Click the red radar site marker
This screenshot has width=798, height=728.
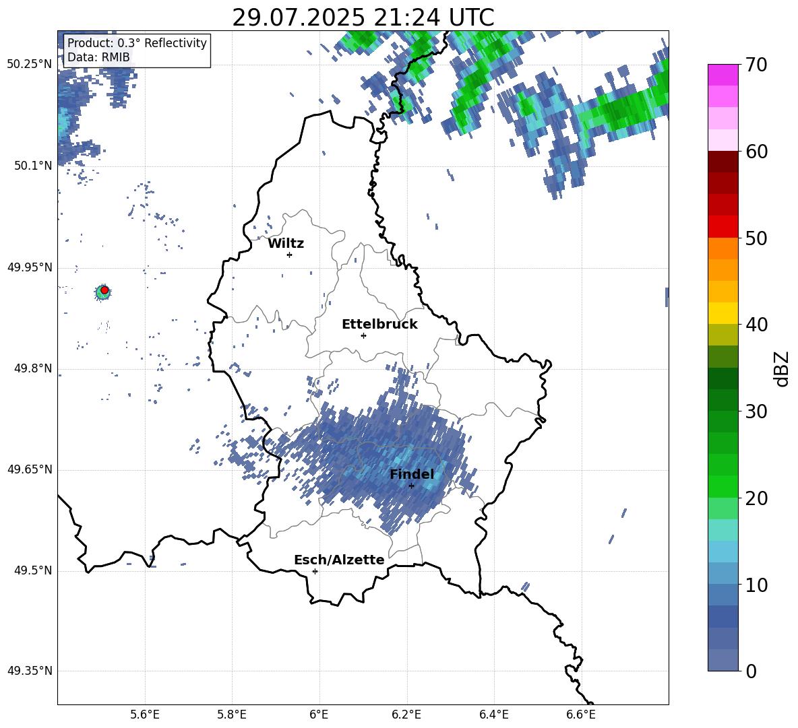[104, 290]
